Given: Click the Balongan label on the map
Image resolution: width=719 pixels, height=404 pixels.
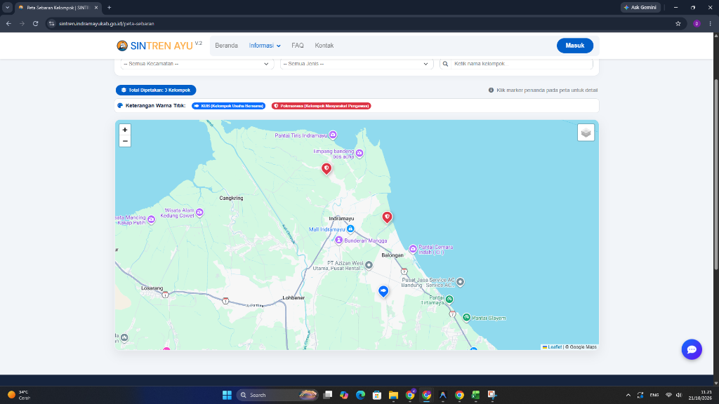Looking at the screenshot, I should tap(393, 255).
